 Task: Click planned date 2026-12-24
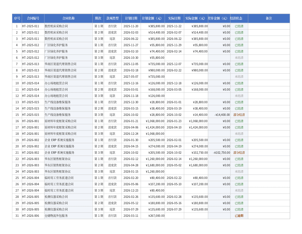pyautogui.click(x=131, y=134)
